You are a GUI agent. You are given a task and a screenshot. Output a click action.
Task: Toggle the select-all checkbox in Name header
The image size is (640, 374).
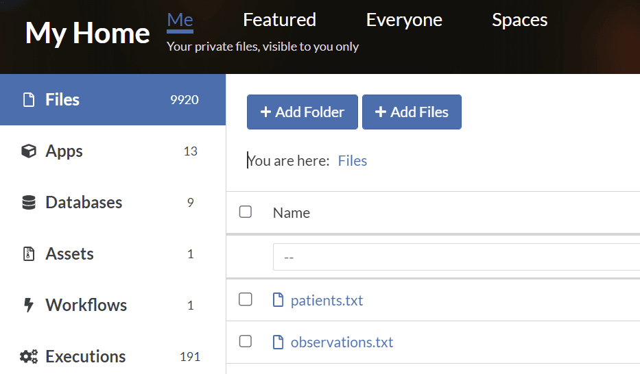[246, 212]
